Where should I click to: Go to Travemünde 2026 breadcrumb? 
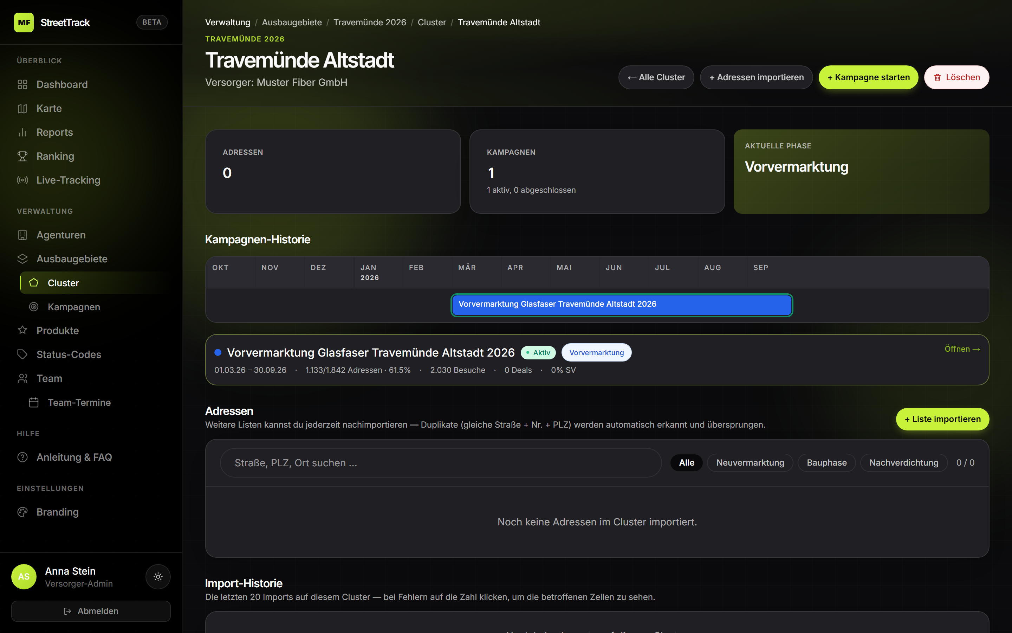(369, 22)
